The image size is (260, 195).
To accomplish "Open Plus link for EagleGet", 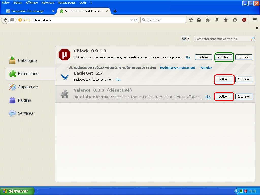I will [x=118, y=80].
